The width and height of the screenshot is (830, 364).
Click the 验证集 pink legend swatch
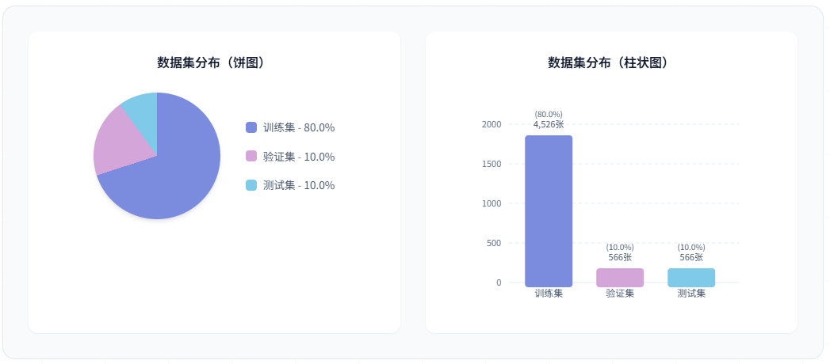251,157
